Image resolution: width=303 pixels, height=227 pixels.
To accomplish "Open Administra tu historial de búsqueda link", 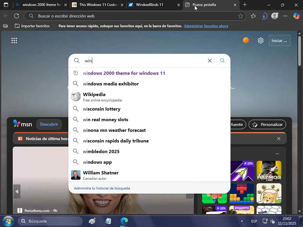I will [102, 188].
